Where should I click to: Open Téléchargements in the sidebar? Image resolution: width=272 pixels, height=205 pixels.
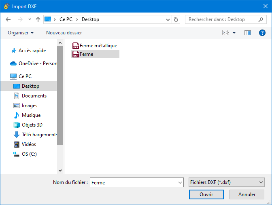click(x=39, y=135)
